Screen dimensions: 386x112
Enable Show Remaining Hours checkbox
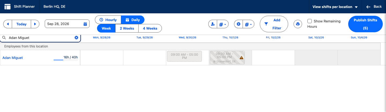(310, 21)
